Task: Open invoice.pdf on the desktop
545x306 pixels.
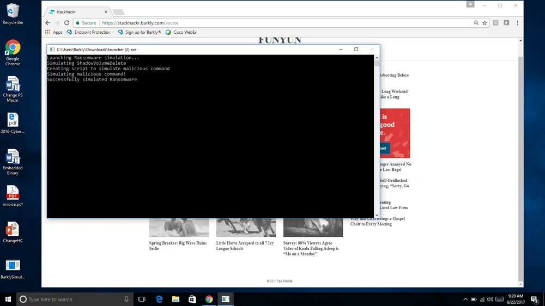Action: pyautogui.click(x=13, y=196)
